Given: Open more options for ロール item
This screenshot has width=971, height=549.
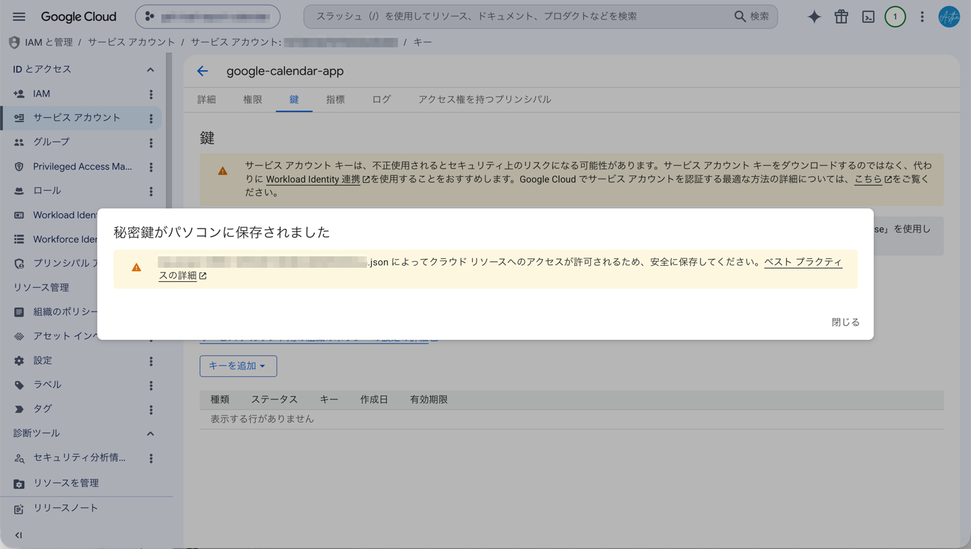Looking at the screenshot, I should tap(151, 192).
